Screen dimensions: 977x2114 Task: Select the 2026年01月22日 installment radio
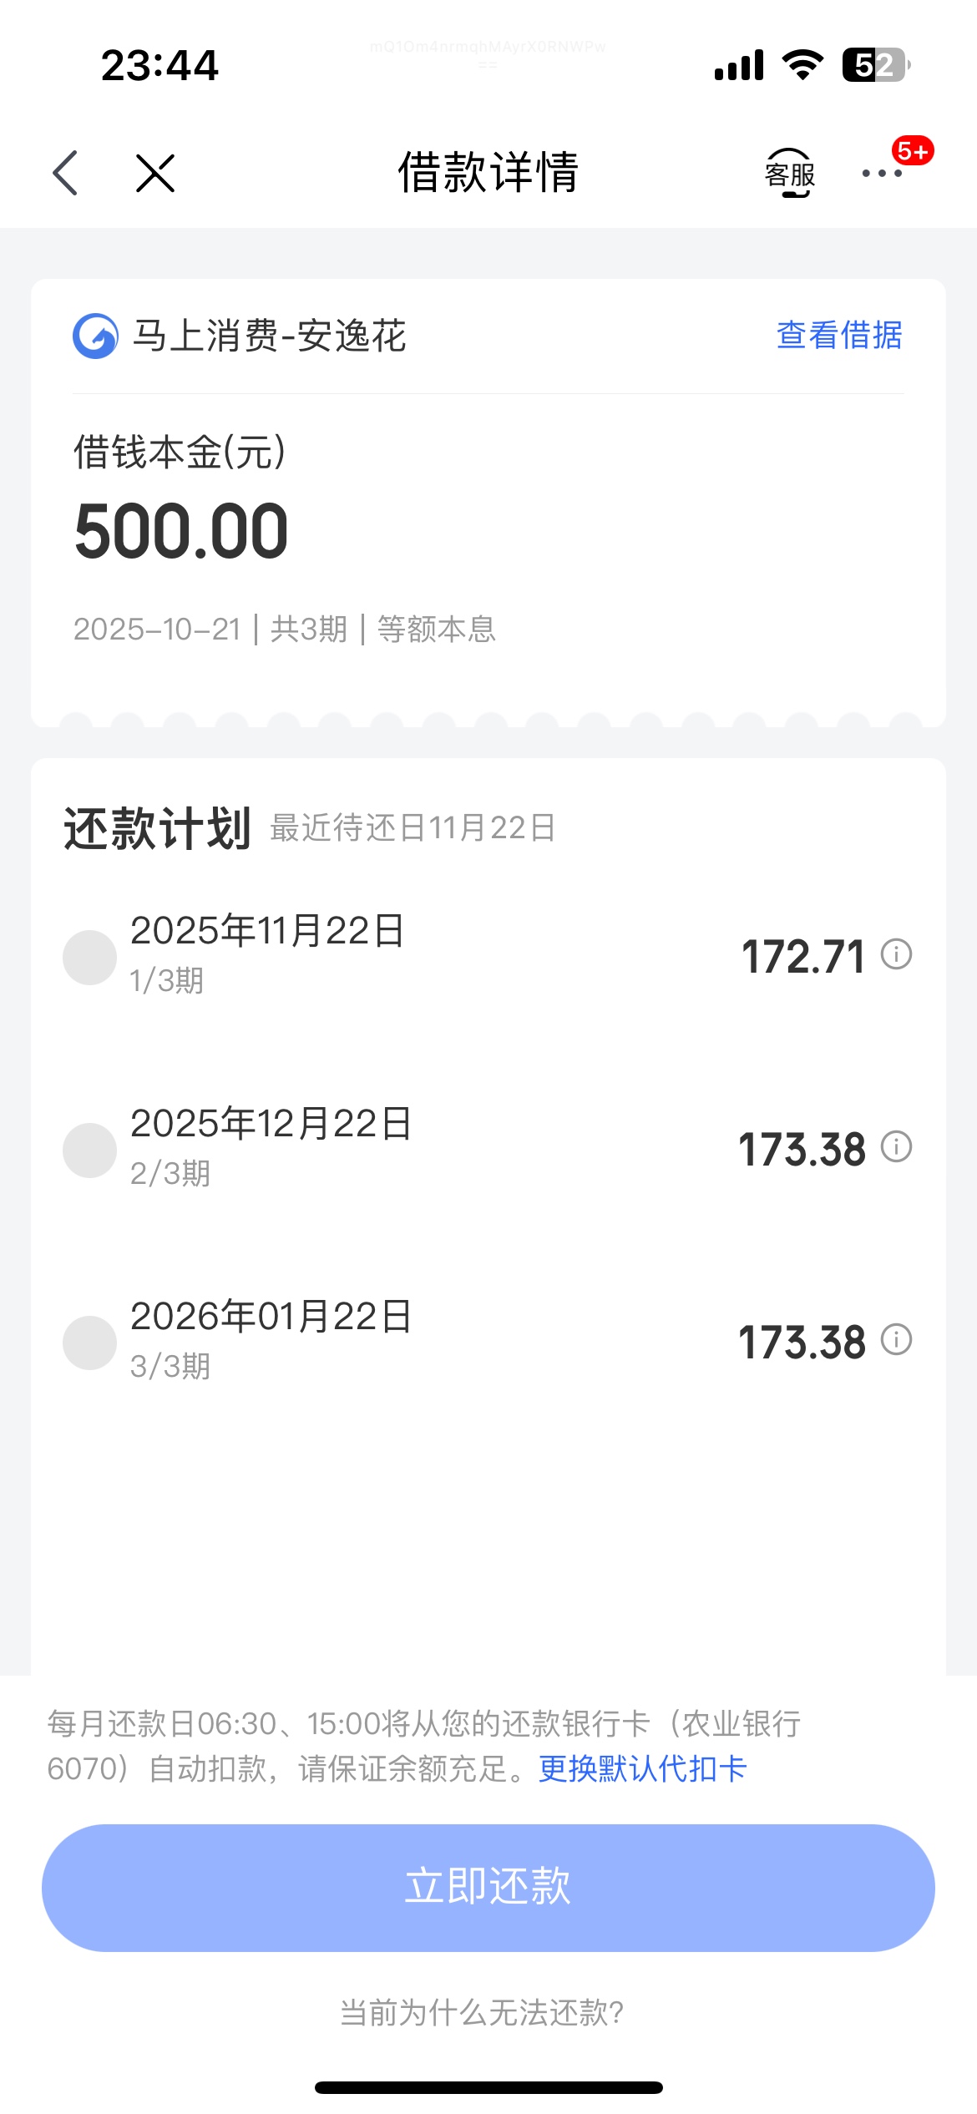(x=89, y=1343)
